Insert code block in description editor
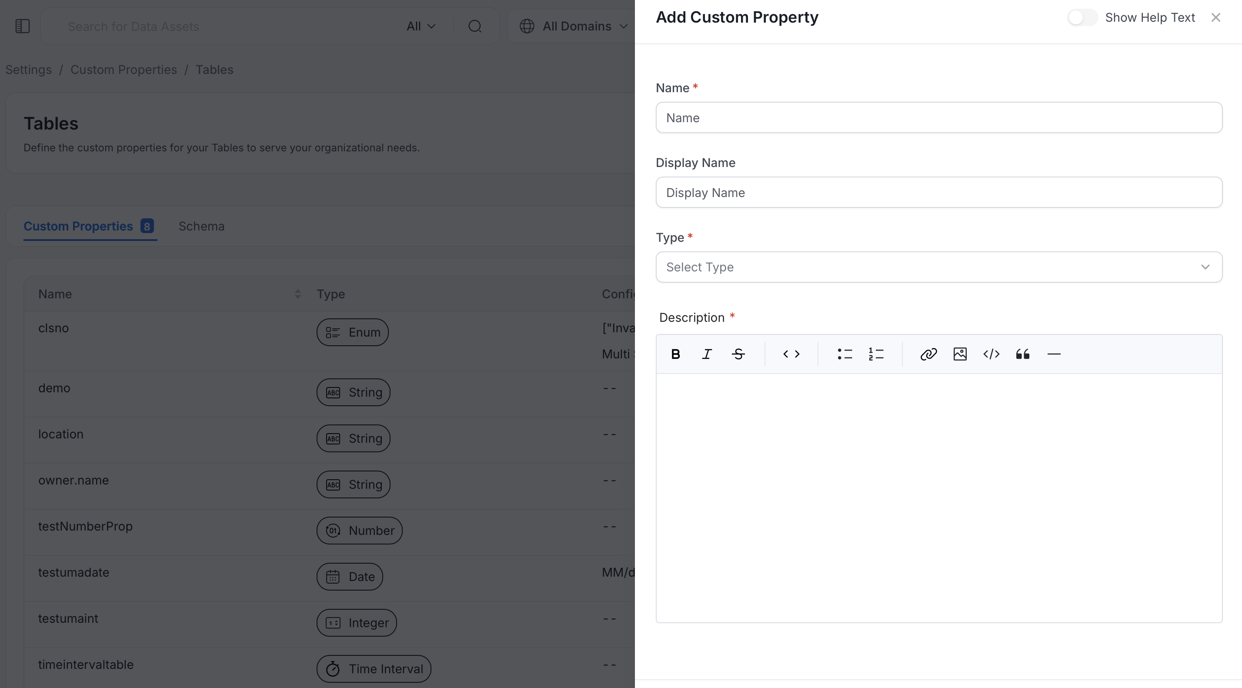The image size is (1242, 688). coord(991,354)
